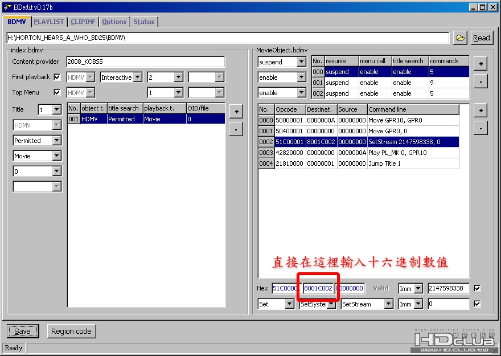
Task: Toggle the checkbox beside the 0 operand
Action: (477, 304)
